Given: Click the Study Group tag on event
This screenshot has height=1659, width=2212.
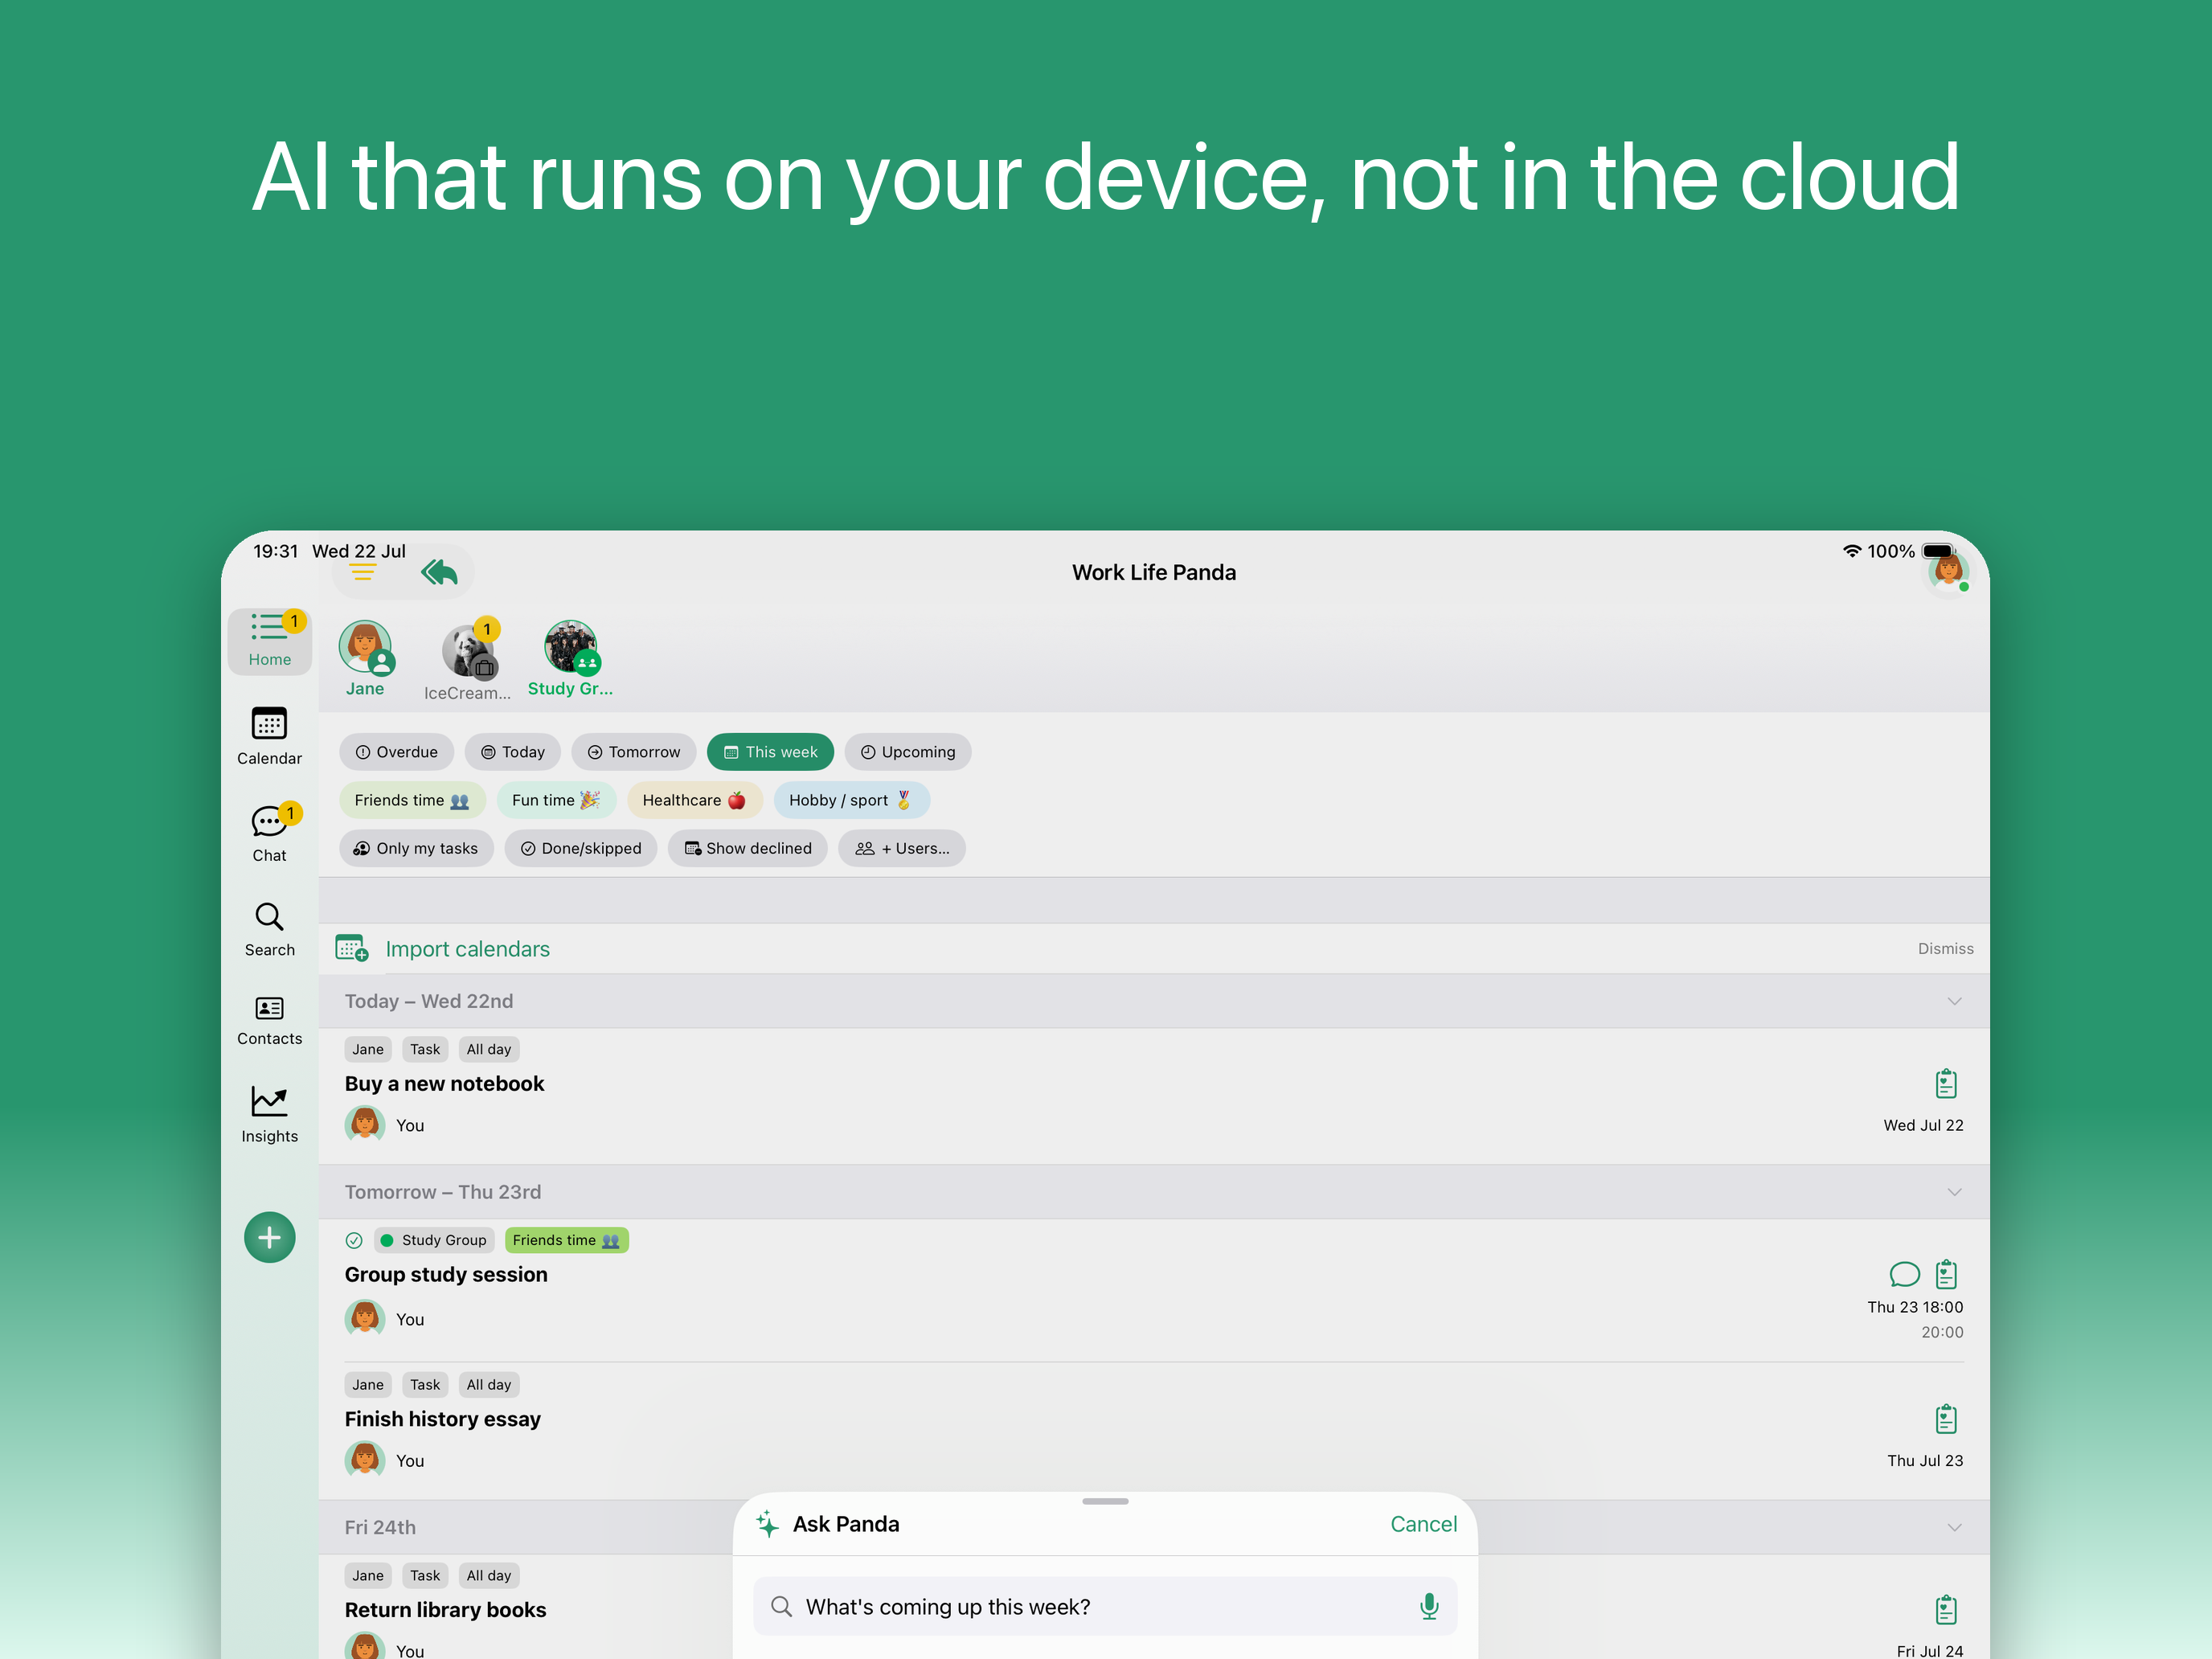Looking at the screenshot, I should tap(434, 1240).
